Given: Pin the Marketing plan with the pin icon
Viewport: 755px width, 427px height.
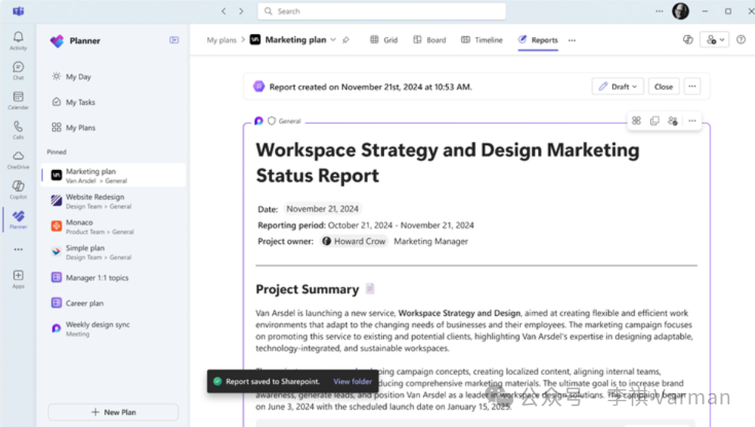Looking at the screenshot, I should click(x=345, y=40).
